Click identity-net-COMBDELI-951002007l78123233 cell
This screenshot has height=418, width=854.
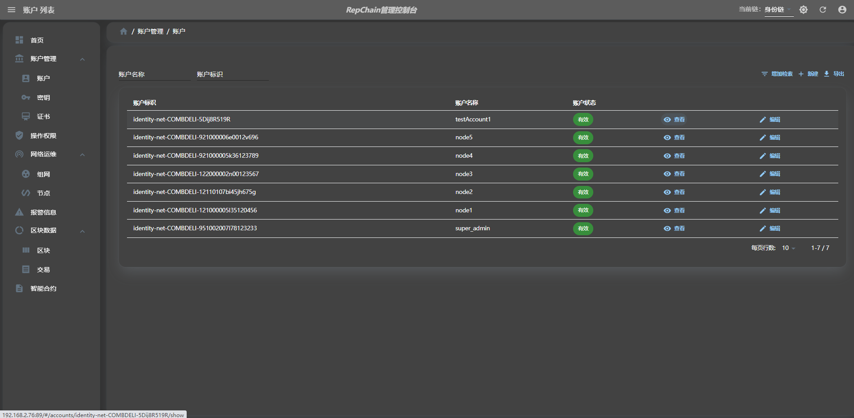coord(195,228)
